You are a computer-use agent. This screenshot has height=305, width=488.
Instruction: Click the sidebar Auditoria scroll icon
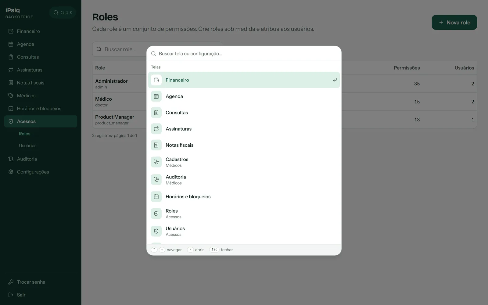[11, 159]
